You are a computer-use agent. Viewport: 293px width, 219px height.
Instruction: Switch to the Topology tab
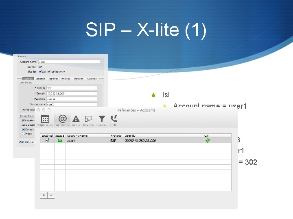click(53, 79)
